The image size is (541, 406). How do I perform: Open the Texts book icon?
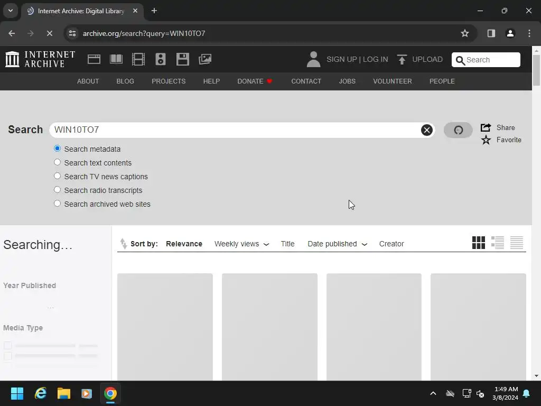click(116, 59)
